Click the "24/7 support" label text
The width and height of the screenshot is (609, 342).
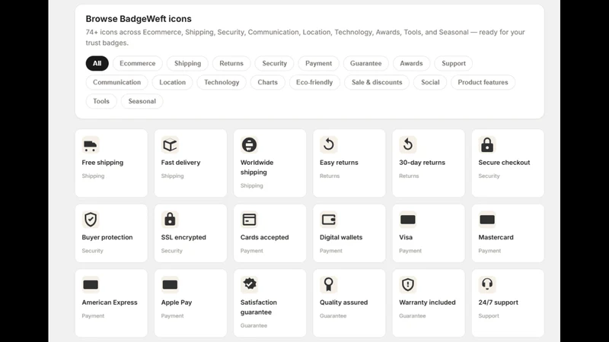pyautogui.click(x=499, y=302)
